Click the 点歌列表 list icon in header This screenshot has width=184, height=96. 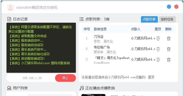(x=81, y=19)
